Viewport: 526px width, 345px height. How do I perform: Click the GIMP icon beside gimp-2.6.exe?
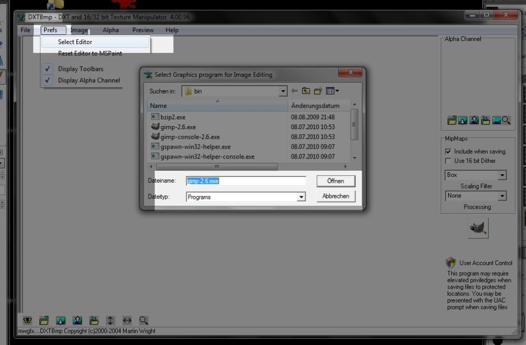pos(155,127)
